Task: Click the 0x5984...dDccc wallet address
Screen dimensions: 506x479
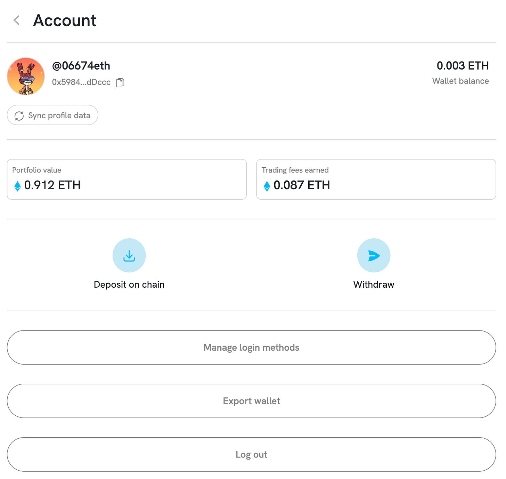Action: [x=81, y=82]
